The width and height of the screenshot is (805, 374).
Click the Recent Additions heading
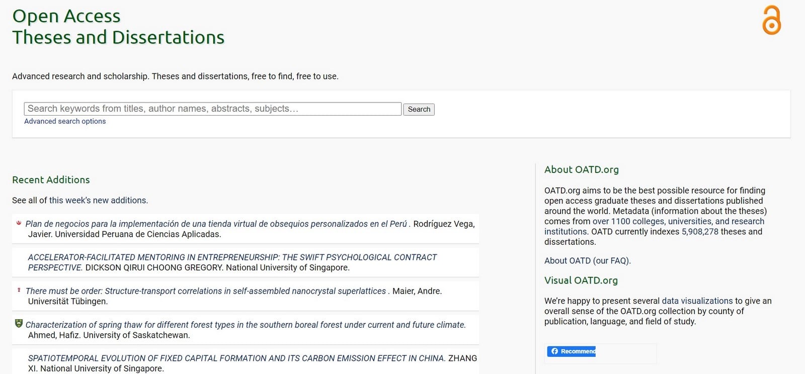pos(51,179)
